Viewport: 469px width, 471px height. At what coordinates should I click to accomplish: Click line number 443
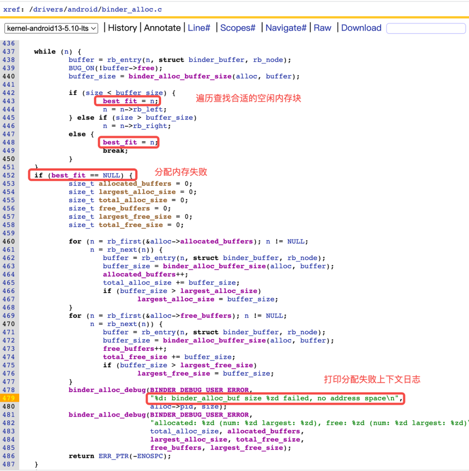coord(8,101)
